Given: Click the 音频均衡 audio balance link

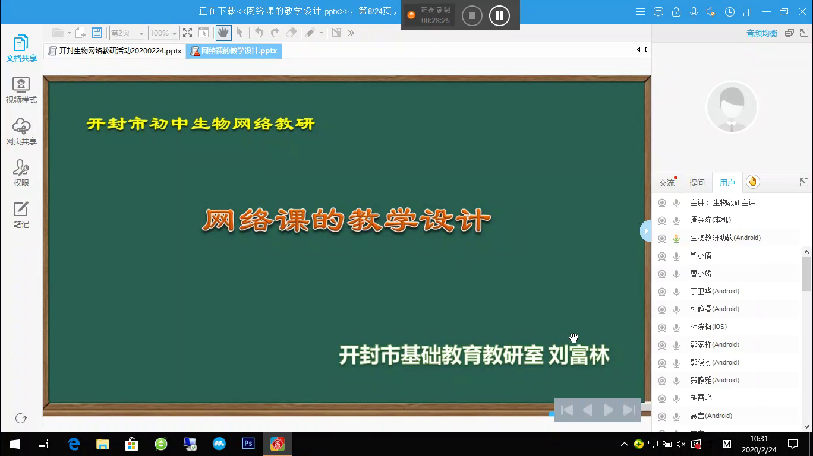Looking at the screenshot, I should click(x=761, y=33).
